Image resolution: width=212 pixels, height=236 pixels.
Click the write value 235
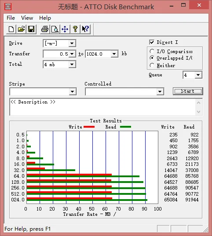coord(173,135)
